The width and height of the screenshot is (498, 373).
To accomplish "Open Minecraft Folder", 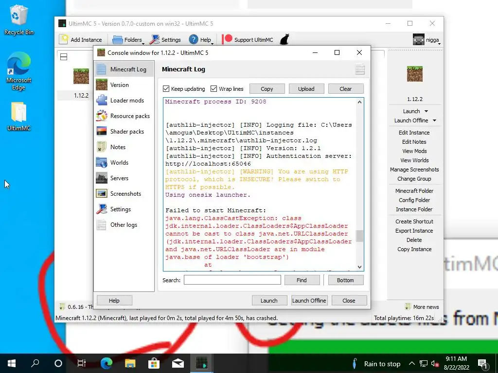I will pyautogui.click(x=414, y=190).
